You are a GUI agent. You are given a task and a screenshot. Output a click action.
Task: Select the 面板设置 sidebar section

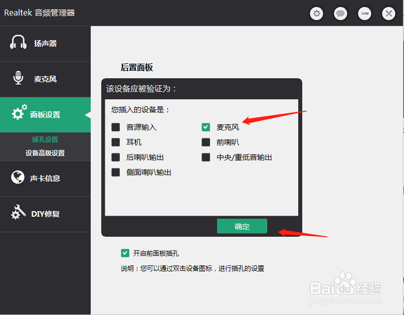point(45,115)
